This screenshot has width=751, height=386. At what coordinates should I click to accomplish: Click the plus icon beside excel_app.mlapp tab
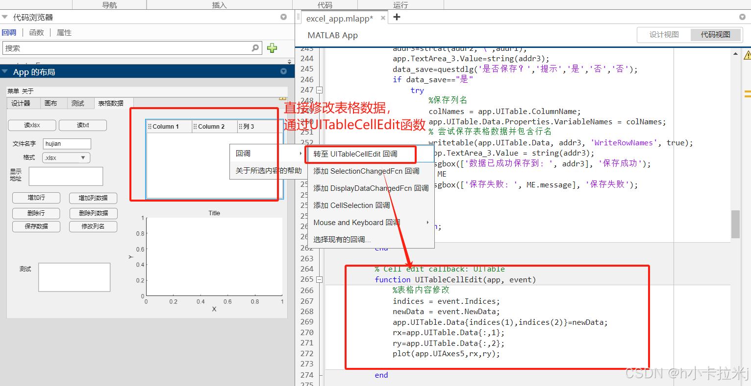coord(397,17)
